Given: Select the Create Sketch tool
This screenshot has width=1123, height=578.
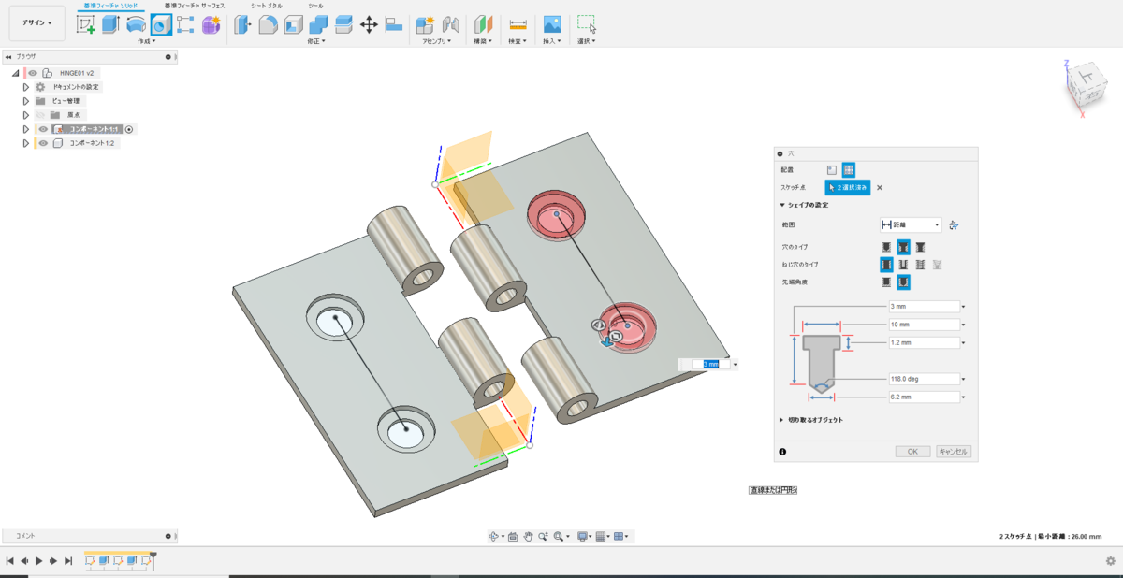Looking at the screenshot, I should tap(85, 25).
